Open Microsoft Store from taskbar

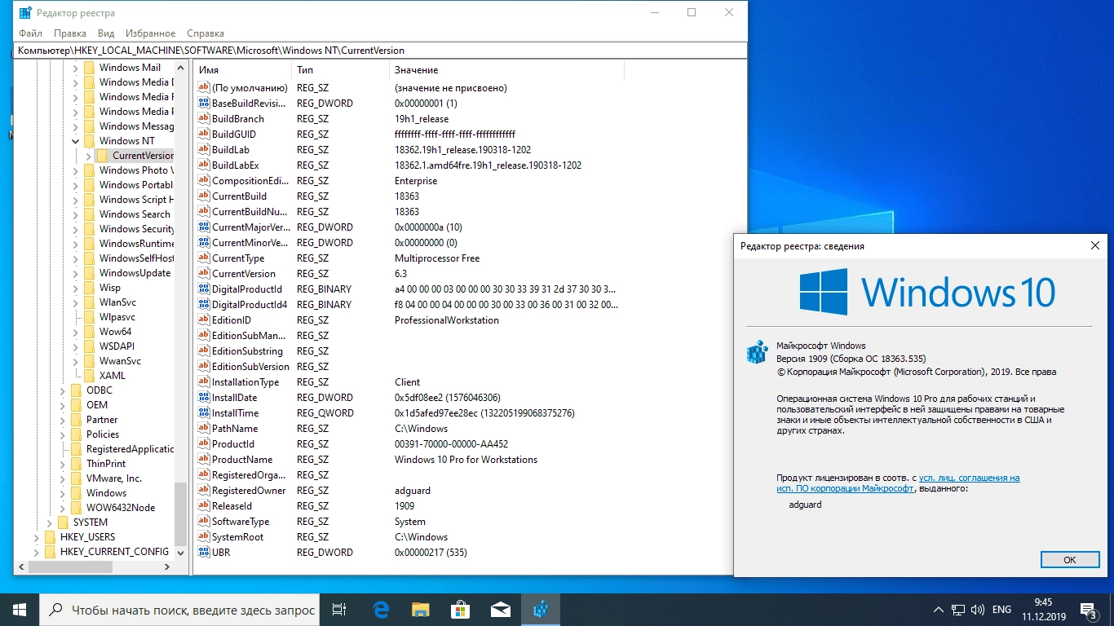460,610
